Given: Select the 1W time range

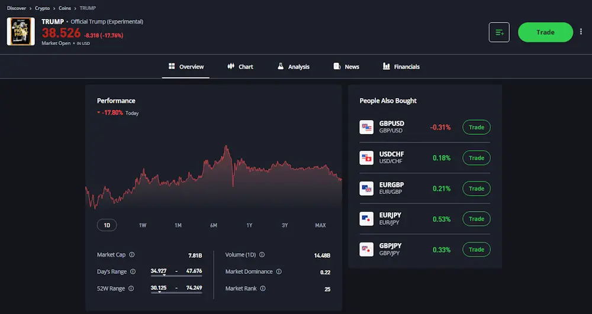Looking at the screenshot, I should coord(142,225).
